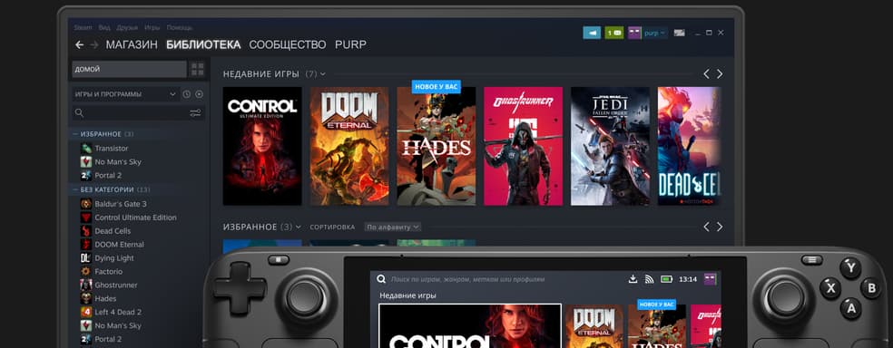Open the Hades cover in library
This screenshot has height=348, width=893.
437,146
